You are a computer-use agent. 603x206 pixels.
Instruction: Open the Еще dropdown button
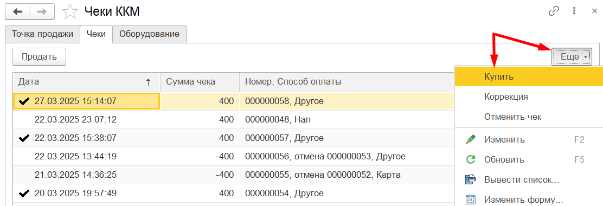pyautogui.click(x=572, y=57)
